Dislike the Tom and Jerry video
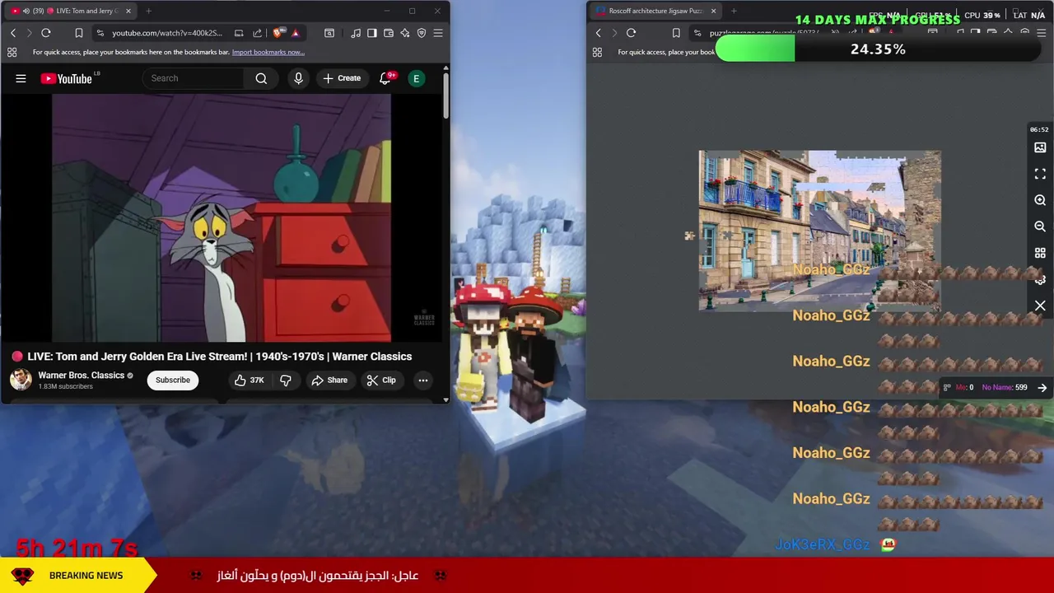The image size is (1054, 593). 286,380
